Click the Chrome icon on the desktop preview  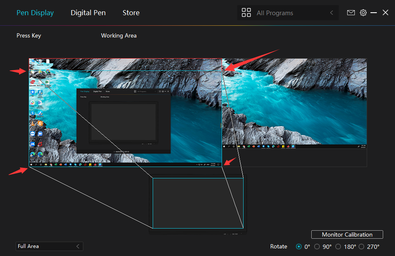(48, 72)
